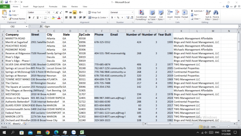241x136 pixels.
Task: Apply Percent Style icon
Action: pyautogui.click(x=118, y=18)
